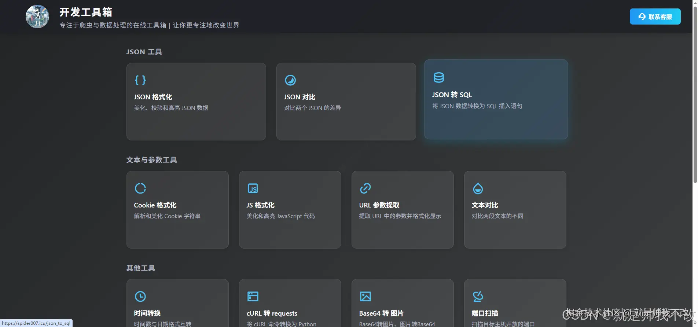Click description 提取 URL 中的参数并格式化显示
This screenshot has width=698, height=327.
pos(400,216)
